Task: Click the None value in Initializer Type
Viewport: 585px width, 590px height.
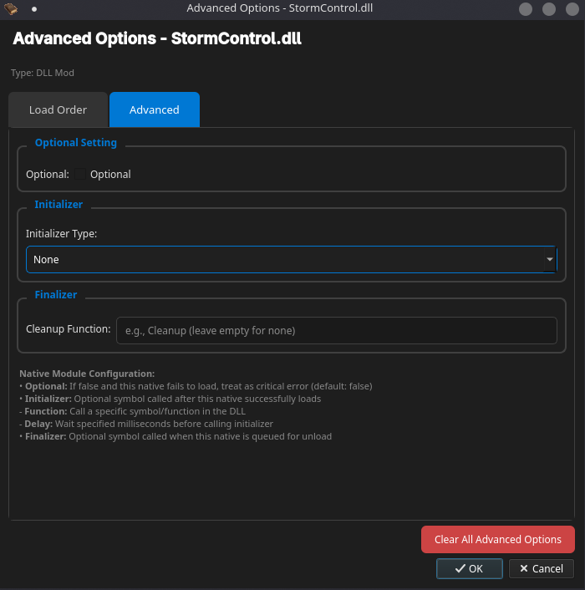Action: pyautogui.click(x=47, y=260)
